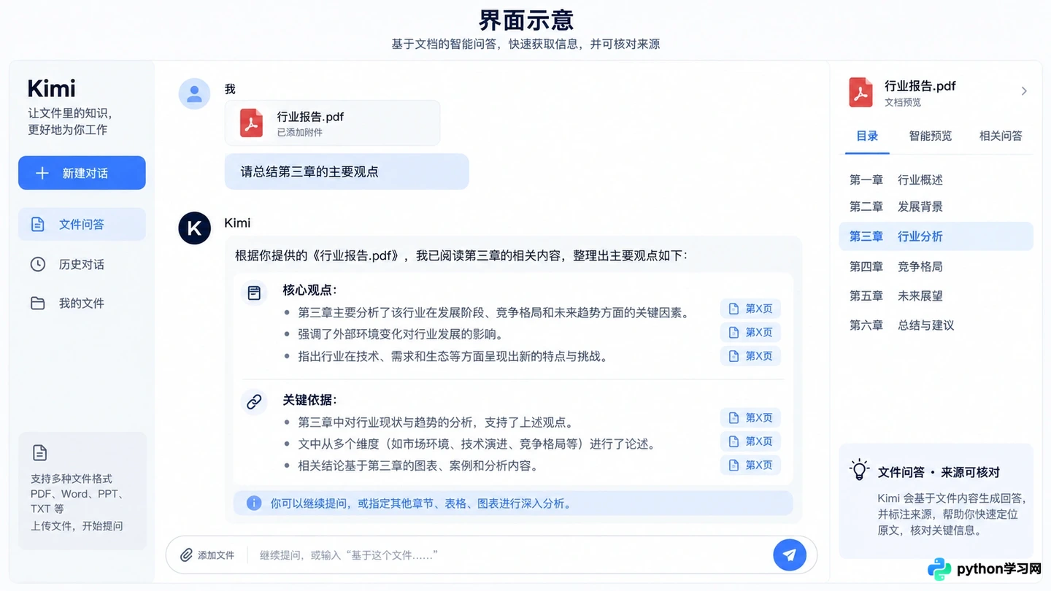1051x591 pixels.
Task: Click the message bubble 请总结第三章的主要观点
Action: tap(347, 171)
